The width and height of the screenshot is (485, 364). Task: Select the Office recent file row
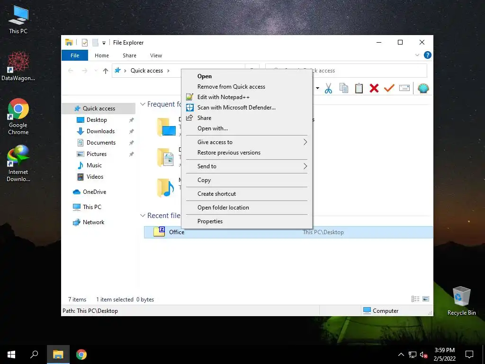288,232
